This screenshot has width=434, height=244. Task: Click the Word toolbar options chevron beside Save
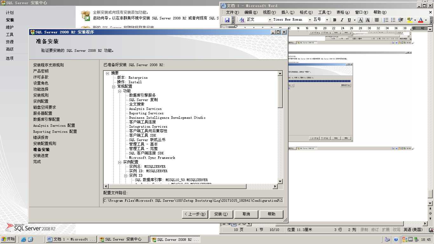click(x=233, y=20)
